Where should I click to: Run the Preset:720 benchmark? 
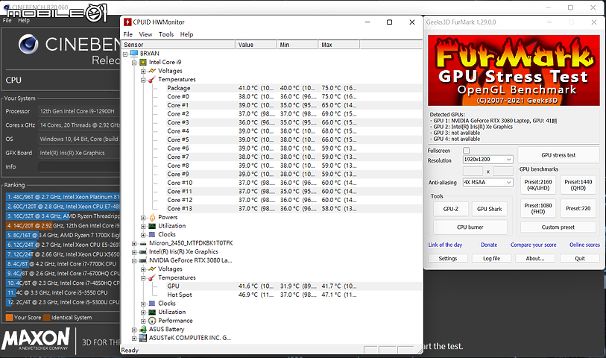pos(578,208)
